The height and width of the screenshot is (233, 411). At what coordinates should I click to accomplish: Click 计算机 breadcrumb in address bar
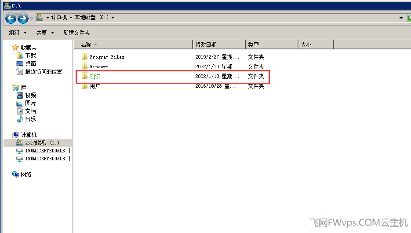coord(59,17)
